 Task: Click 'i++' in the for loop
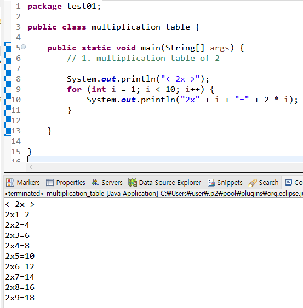193,89
